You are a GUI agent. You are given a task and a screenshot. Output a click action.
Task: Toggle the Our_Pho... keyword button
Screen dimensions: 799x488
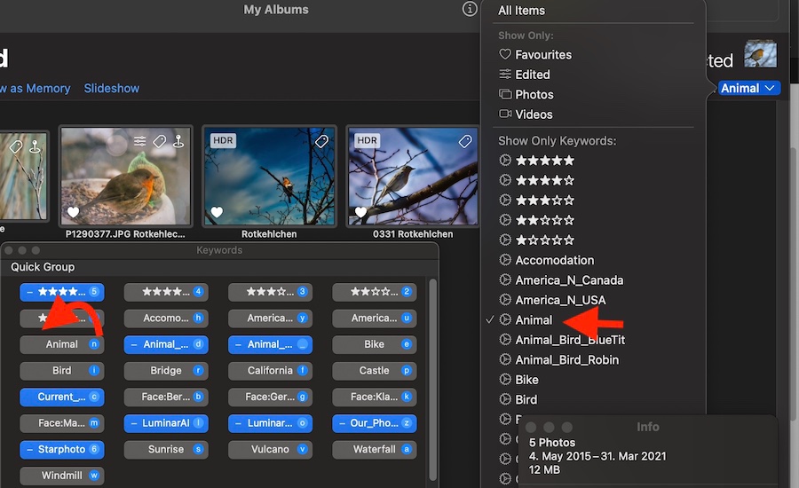pos(375,423)
